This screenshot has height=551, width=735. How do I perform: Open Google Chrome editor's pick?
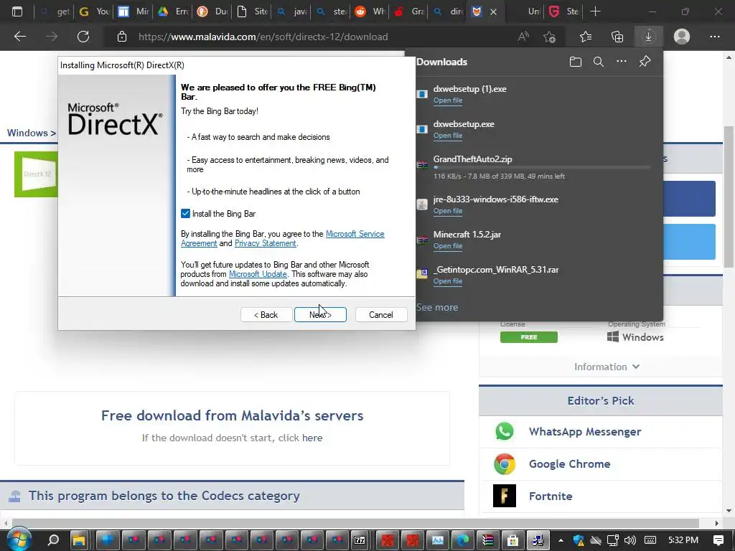pyautogui.click(x=569, y=464)
